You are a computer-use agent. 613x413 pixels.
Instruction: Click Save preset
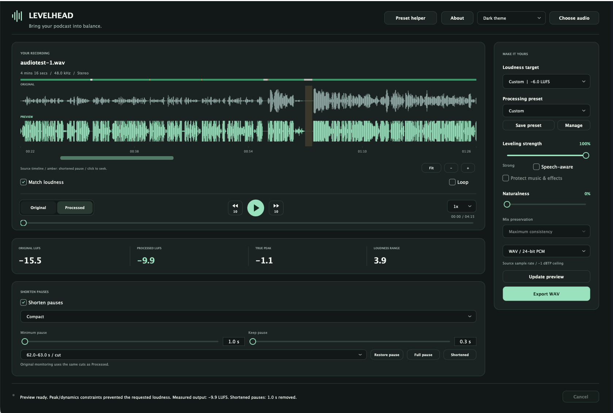[x=529, y=125]
